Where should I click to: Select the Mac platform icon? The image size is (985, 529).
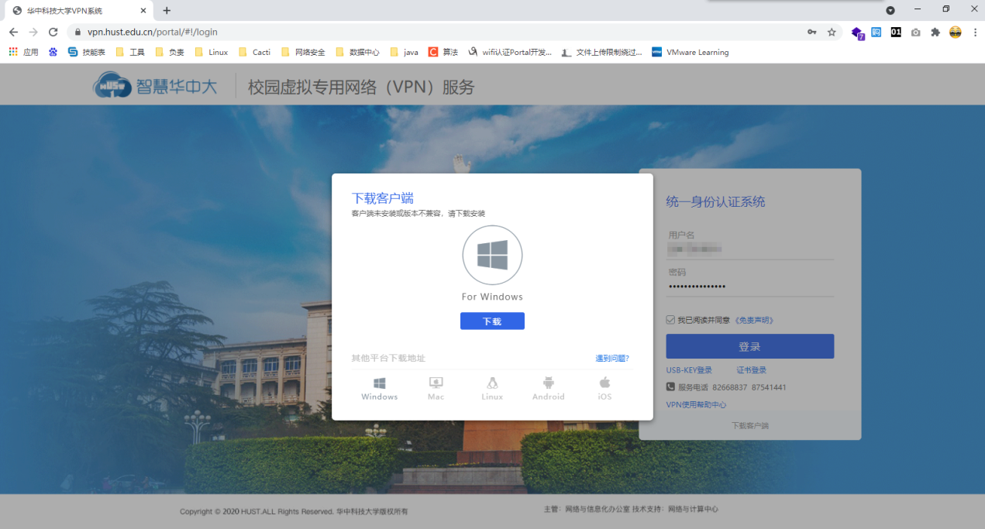pos(436,389)
